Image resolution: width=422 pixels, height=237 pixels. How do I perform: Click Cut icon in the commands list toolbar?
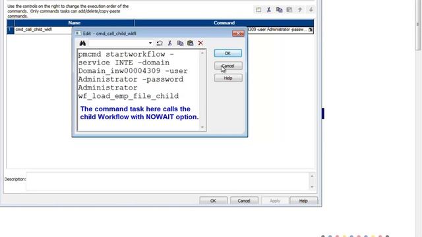pos(268,10)
